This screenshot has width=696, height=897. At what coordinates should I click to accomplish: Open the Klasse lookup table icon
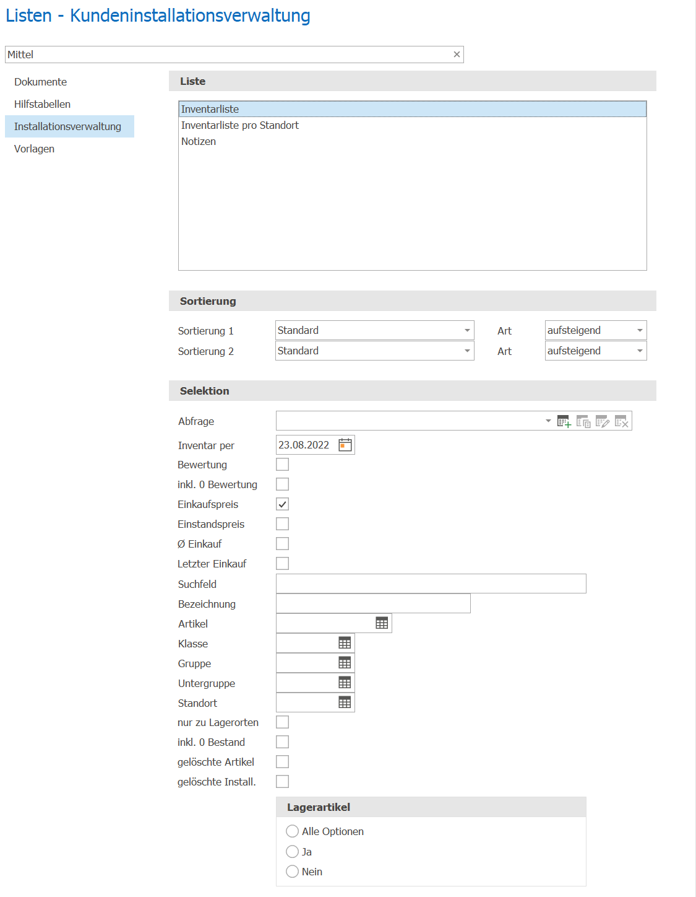point(345,643)
